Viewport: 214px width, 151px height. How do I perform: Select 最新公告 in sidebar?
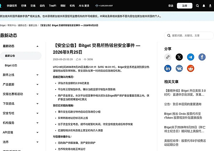coord(21,56)
